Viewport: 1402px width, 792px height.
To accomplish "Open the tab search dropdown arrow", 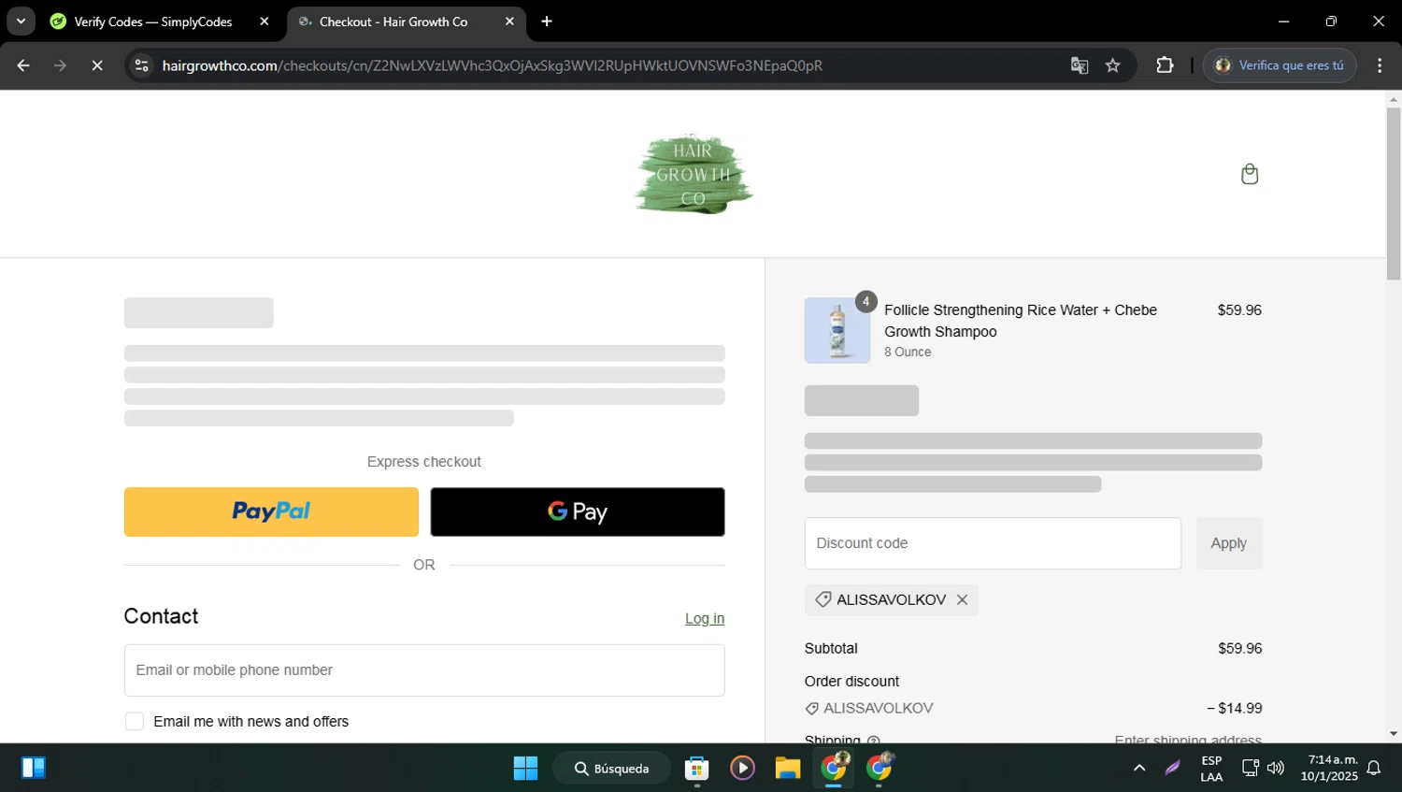I will click(21, 22).
